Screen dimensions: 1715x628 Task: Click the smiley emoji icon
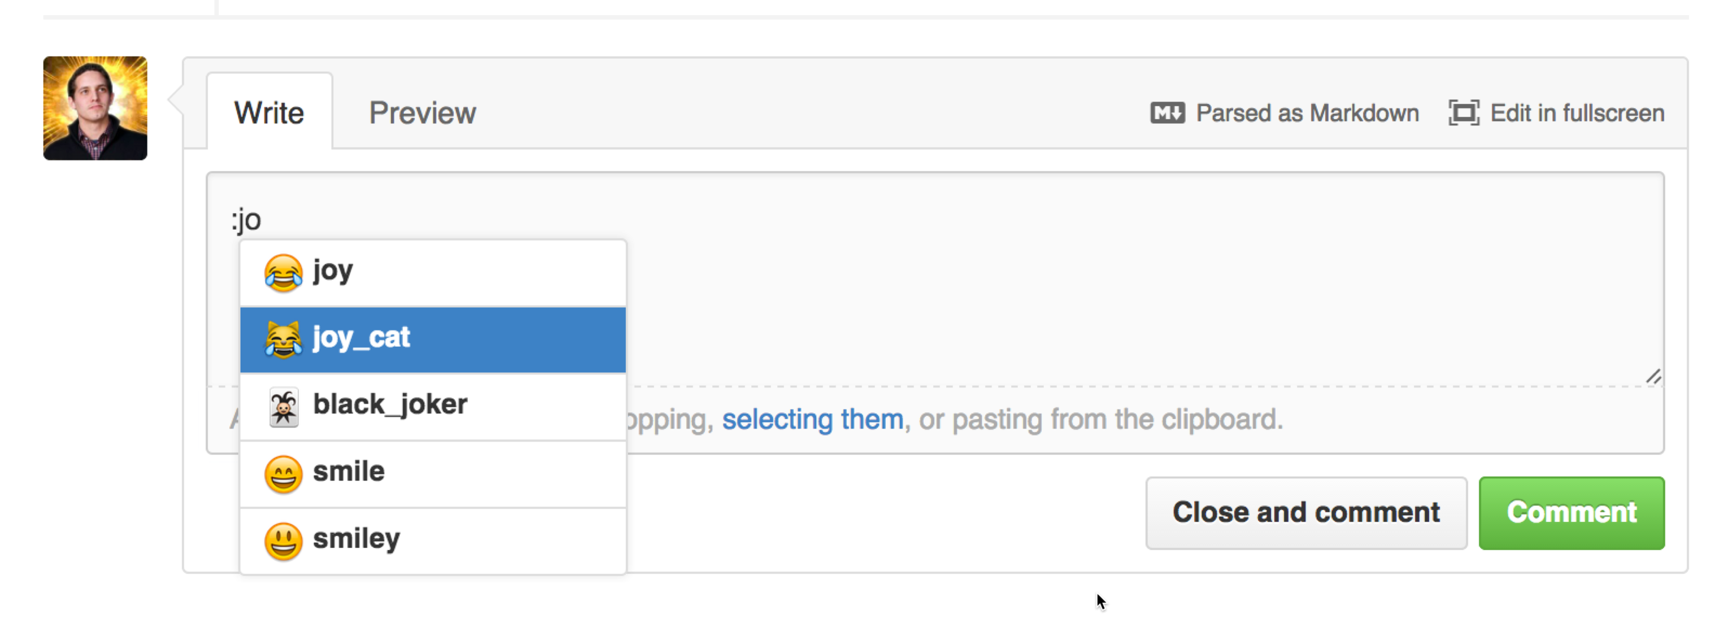tap(283, 540)
